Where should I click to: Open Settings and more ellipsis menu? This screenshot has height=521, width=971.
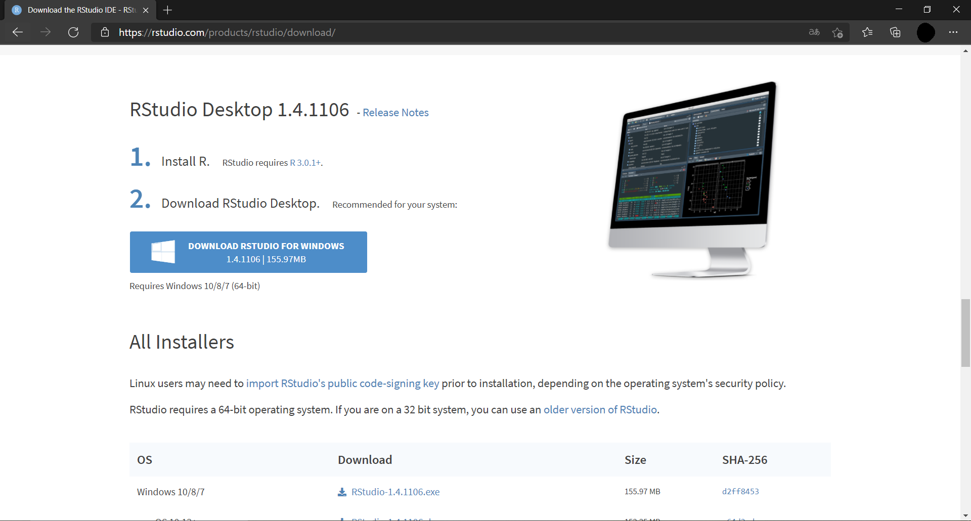pos(954,32)
